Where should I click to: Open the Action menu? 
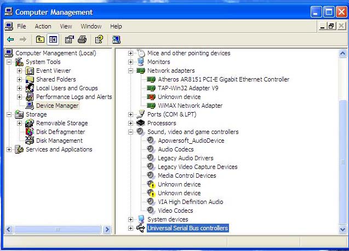click(43, 26)
